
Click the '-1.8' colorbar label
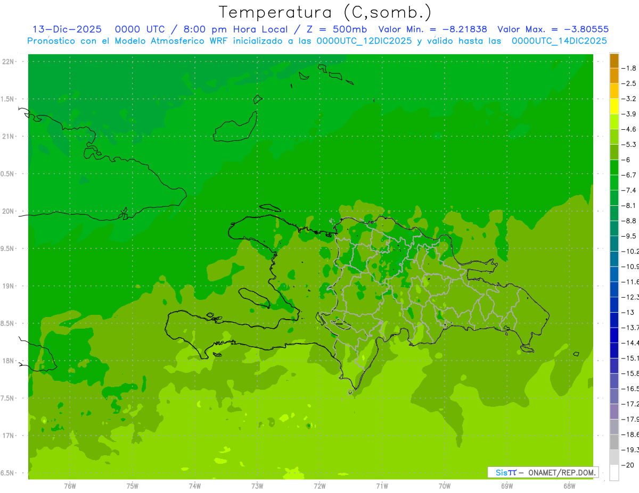tap(629, 68)
